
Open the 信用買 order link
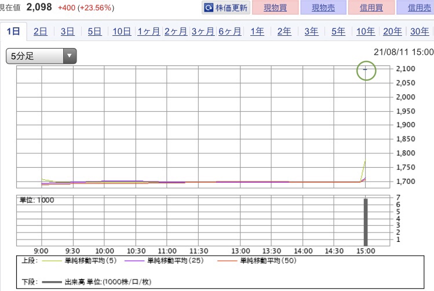(x=371, y=8)
